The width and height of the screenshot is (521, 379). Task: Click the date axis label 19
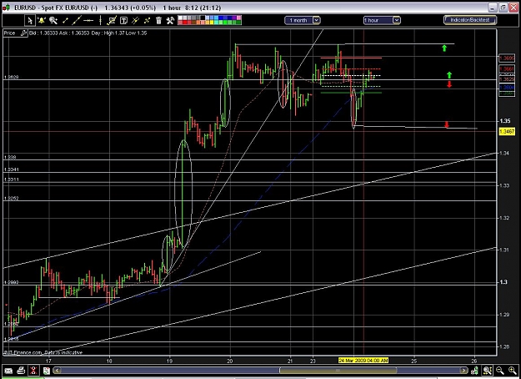170,361
